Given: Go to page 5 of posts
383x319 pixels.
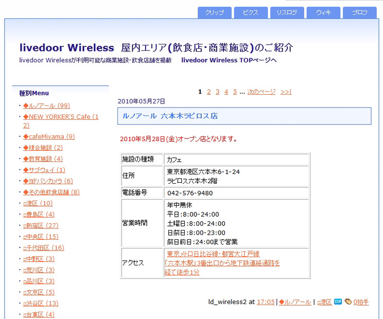Looking at the screenshot, I should pos(235,92).
